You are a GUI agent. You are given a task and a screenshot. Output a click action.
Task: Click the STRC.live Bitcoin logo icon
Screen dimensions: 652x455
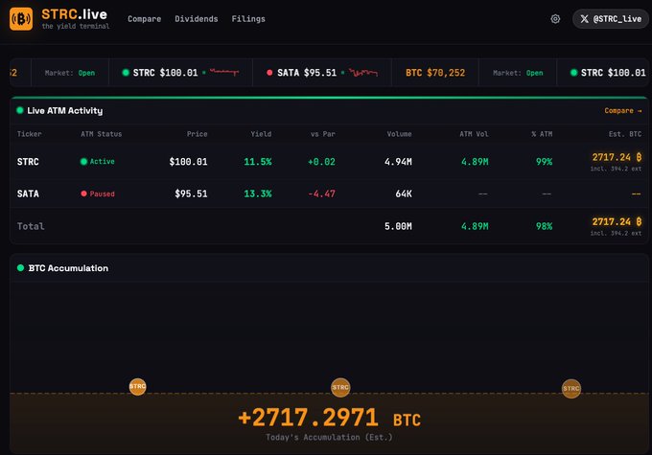click(x=21, y=19)
